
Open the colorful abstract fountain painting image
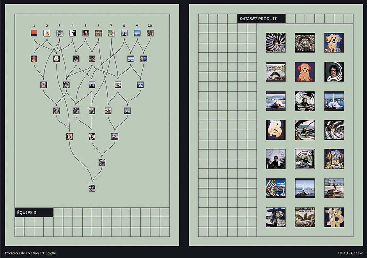[x=276, y=188]
